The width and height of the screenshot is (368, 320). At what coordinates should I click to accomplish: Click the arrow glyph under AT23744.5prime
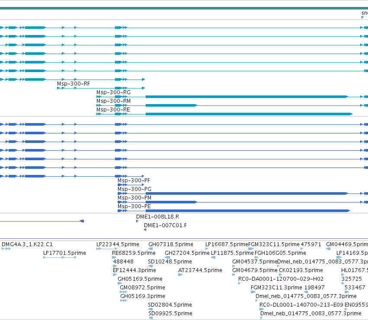(x=180, y=275)
